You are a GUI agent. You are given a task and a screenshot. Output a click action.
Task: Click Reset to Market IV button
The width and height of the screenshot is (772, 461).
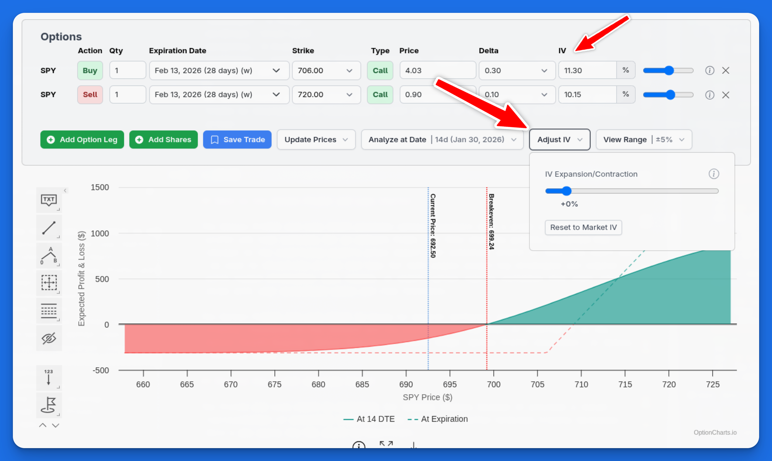583,227
